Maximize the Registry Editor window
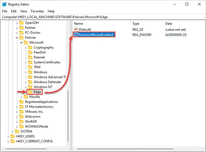This screenshot has width=206, height=152. click(x=187, y=4)
